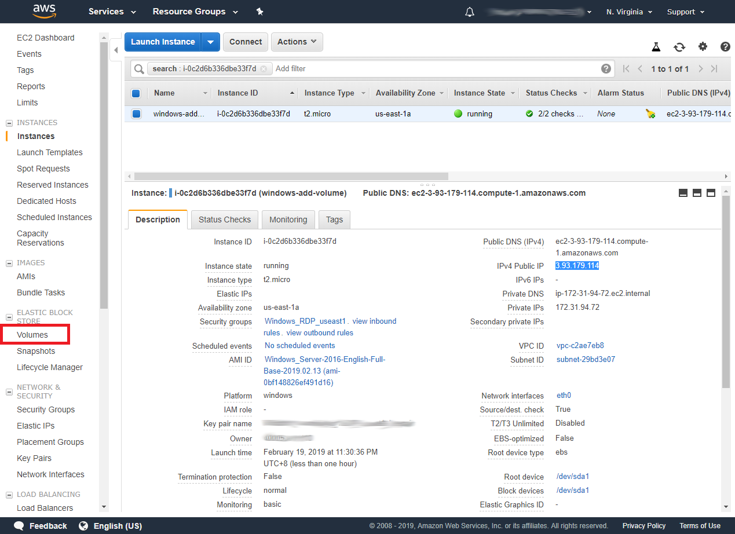Switch to the Tags tab
This screenshot has width=735, height=534.
[x=334, y=220]
